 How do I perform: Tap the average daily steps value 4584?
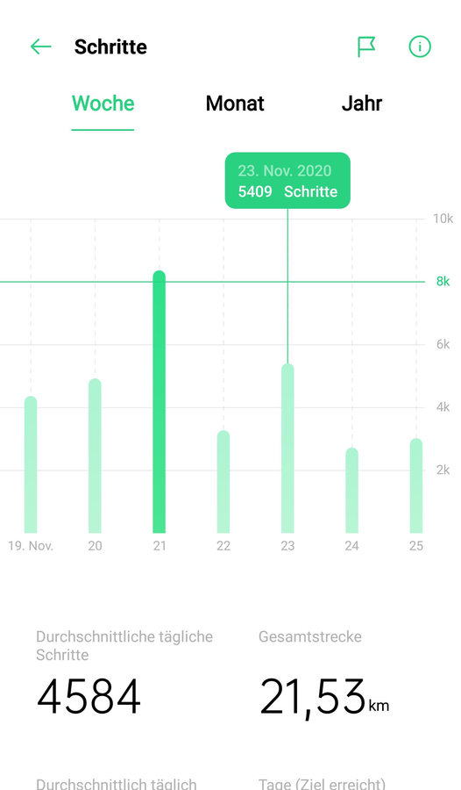(89, 697)
